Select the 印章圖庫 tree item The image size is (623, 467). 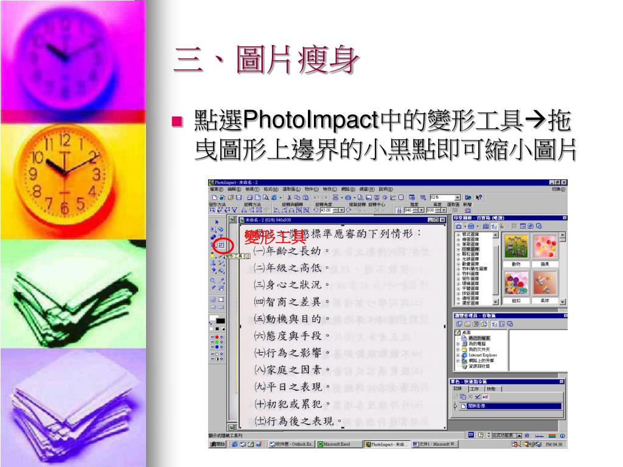tap(470, 249)
